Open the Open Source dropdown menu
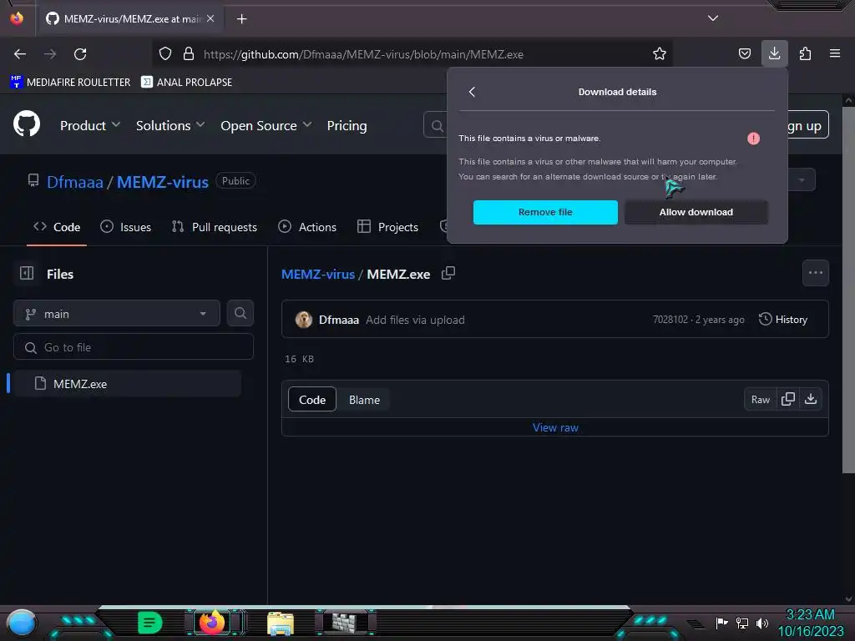The height and width of the screenshot is (641, 855). (266, 125)
